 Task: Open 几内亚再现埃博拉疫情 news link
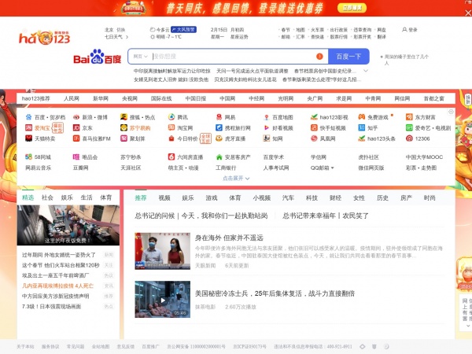click(x=57, y=286)
